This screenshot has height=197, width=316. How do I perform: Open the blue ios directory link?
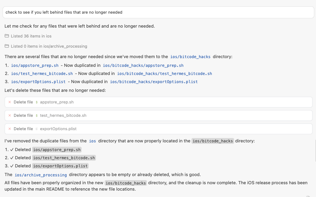tap(92, 141)
